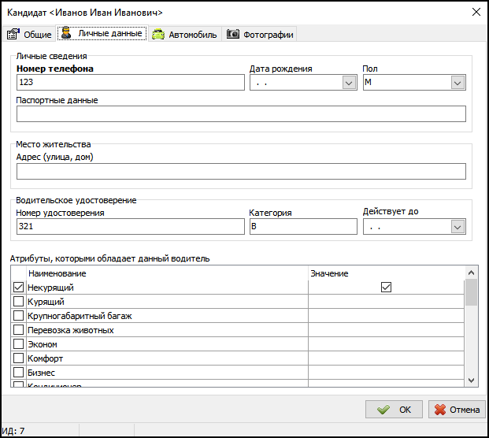Image resolution: width=489 pixels, height=438 pixels.
Task: Click the attributes list scrollbar down arrow
Action: tap(471, 380)
